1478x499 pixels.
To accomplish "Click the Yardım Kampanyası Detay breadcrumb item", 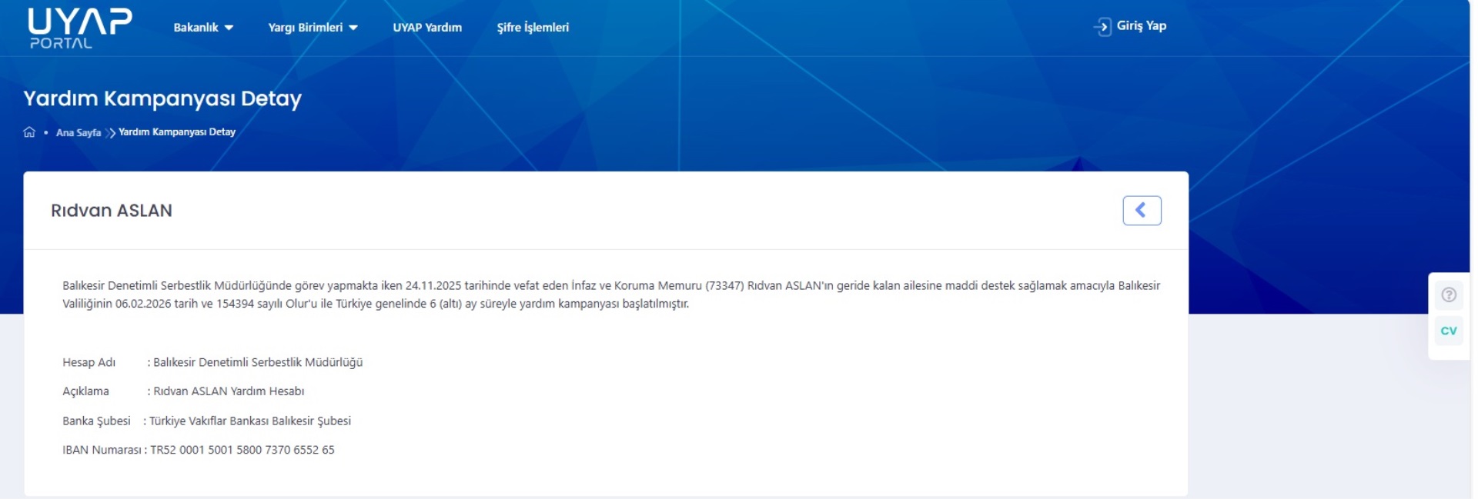I will point(177,132).
